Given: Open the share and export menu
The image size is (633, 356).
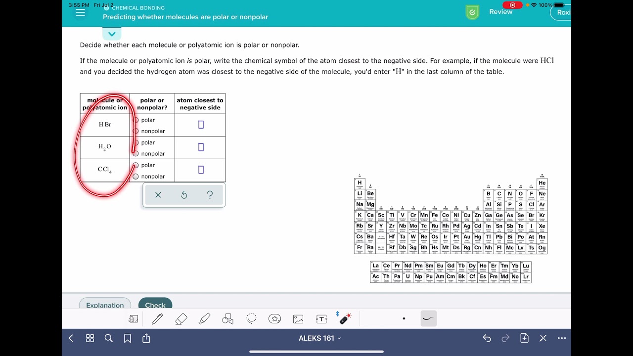Looking at the screenshot, I should (x=146, y=338).
